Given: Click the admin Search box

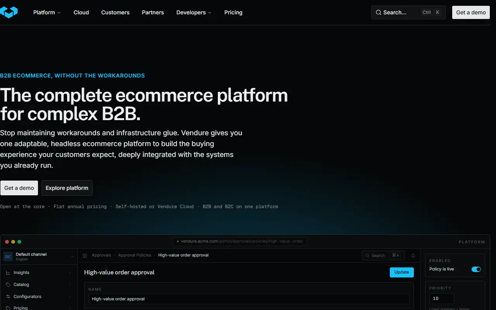Looking at the screenshot, I should pyautogui.click(x=383, y=256).
